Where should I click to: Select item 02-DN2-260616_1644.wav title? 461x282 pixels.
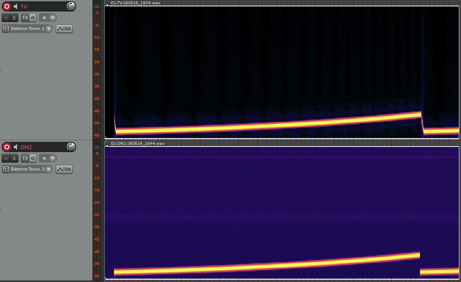coord(137,143)
